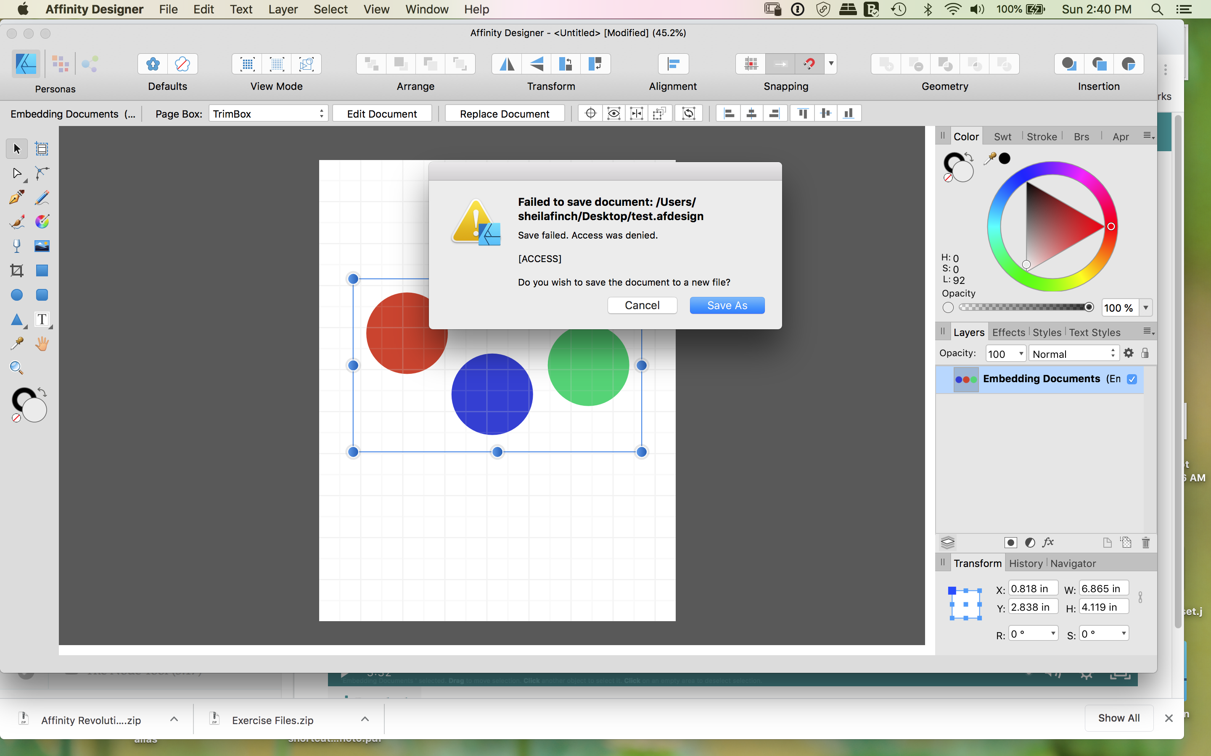Image resolution: width=1211 pixels, height=756 pixels.
Task: Expand Affinity Revoluti....zip download chevron
Action: [174, 719]
